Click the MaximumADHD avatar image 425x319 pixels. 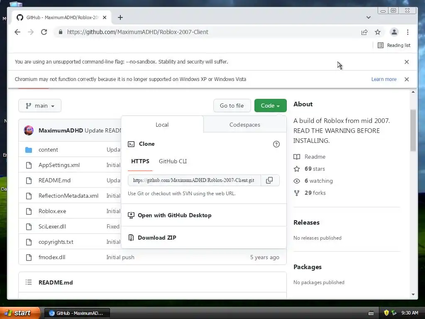click(x=29, y=130)
